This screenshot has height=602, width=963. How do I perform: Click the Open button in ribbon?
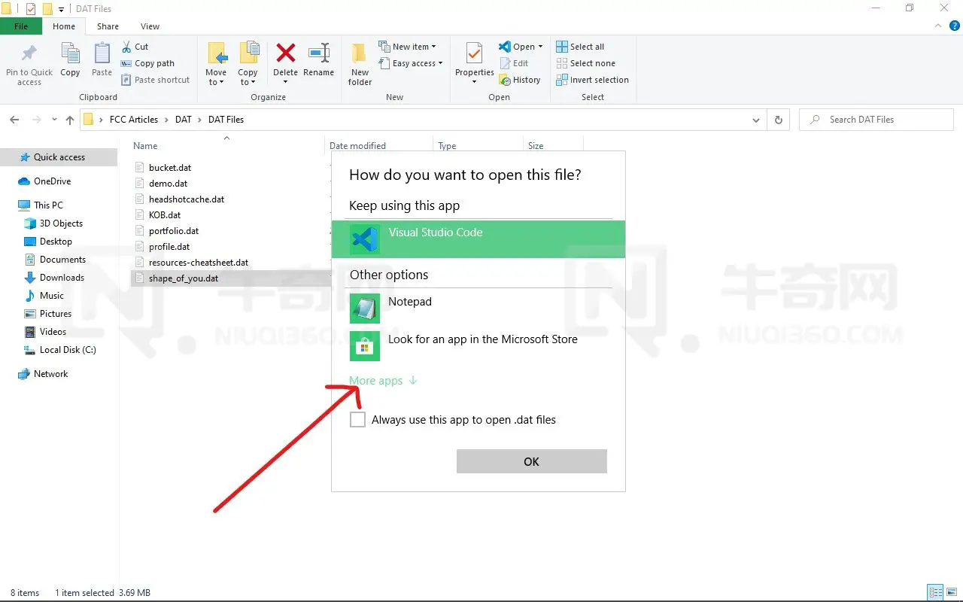[521, 47]
